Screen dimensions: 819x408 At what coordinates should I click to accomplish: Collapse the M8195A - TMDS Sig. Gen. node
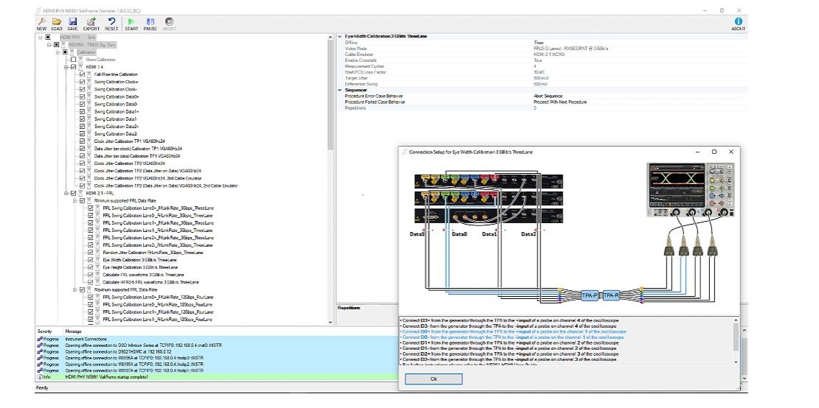(49, 45)
